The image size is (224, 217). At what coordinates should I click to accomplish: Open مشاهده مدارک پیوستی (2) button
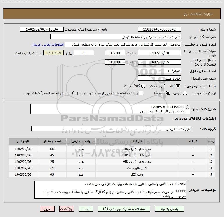[x=124, y=209]
